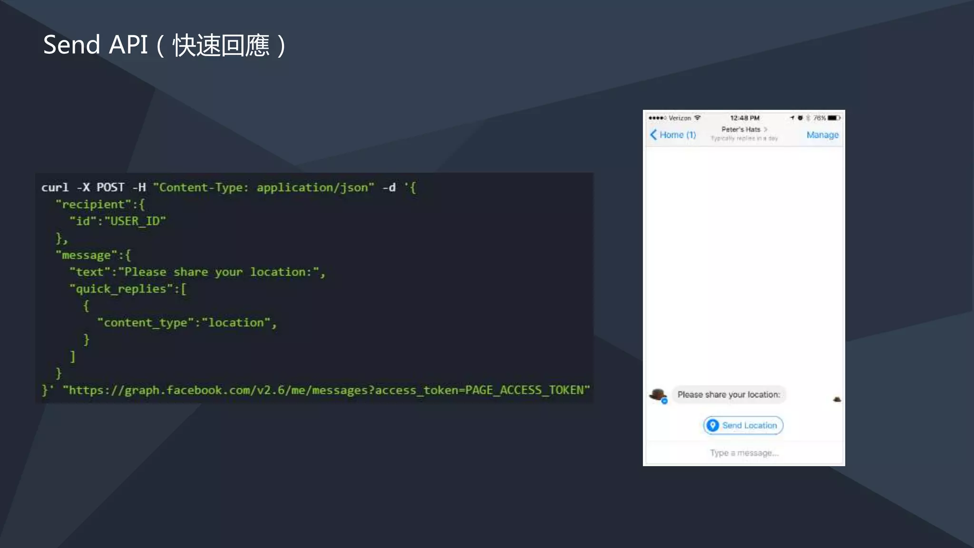The width and height of the screenshot is (974, 548).
Task: Tap 'Typically replies in a day' subtitle
Action: pyautogui.click(x=744, y=138)
